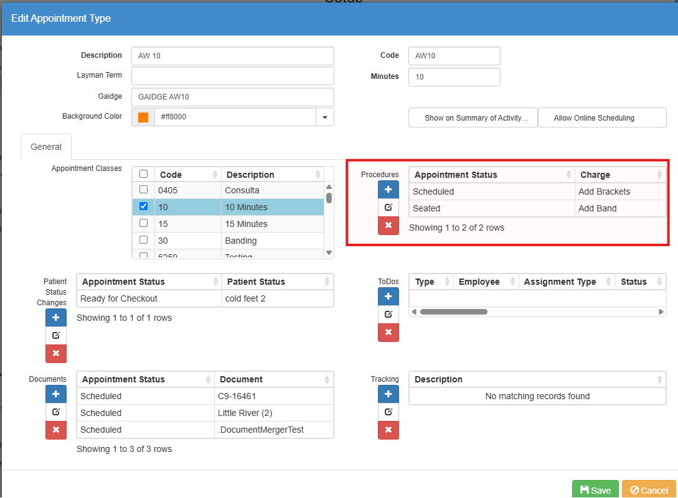Click the orange background color swatch

tap(143, 117)
